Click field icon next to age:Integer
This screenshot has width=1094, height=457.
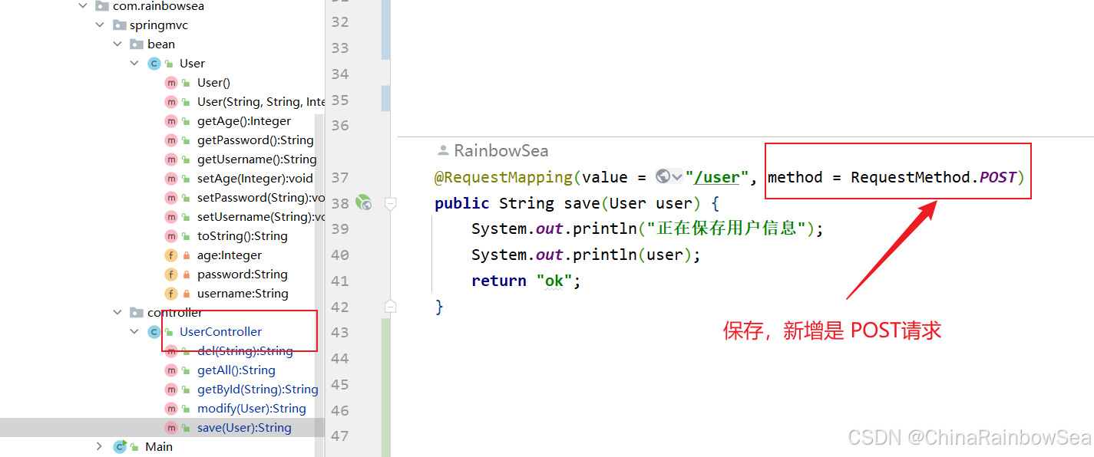[171, 255]
